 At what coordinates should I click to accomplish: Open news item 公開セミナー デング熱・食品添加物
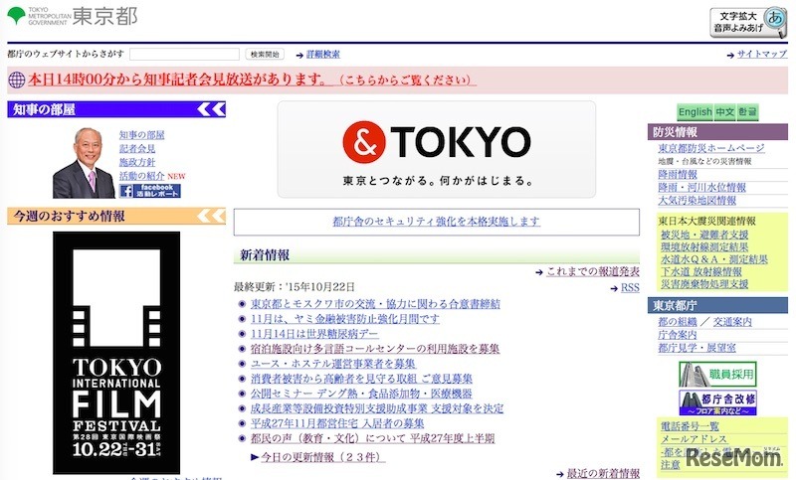click(x=361, y=394)
